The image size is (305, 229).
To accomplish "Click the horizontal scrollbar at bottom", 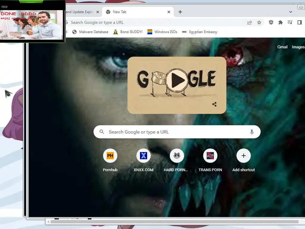I will tap(174, 222).
